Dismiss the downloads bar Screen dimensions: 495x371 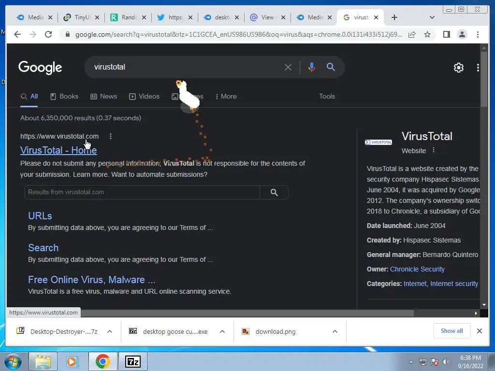point(479,331)
